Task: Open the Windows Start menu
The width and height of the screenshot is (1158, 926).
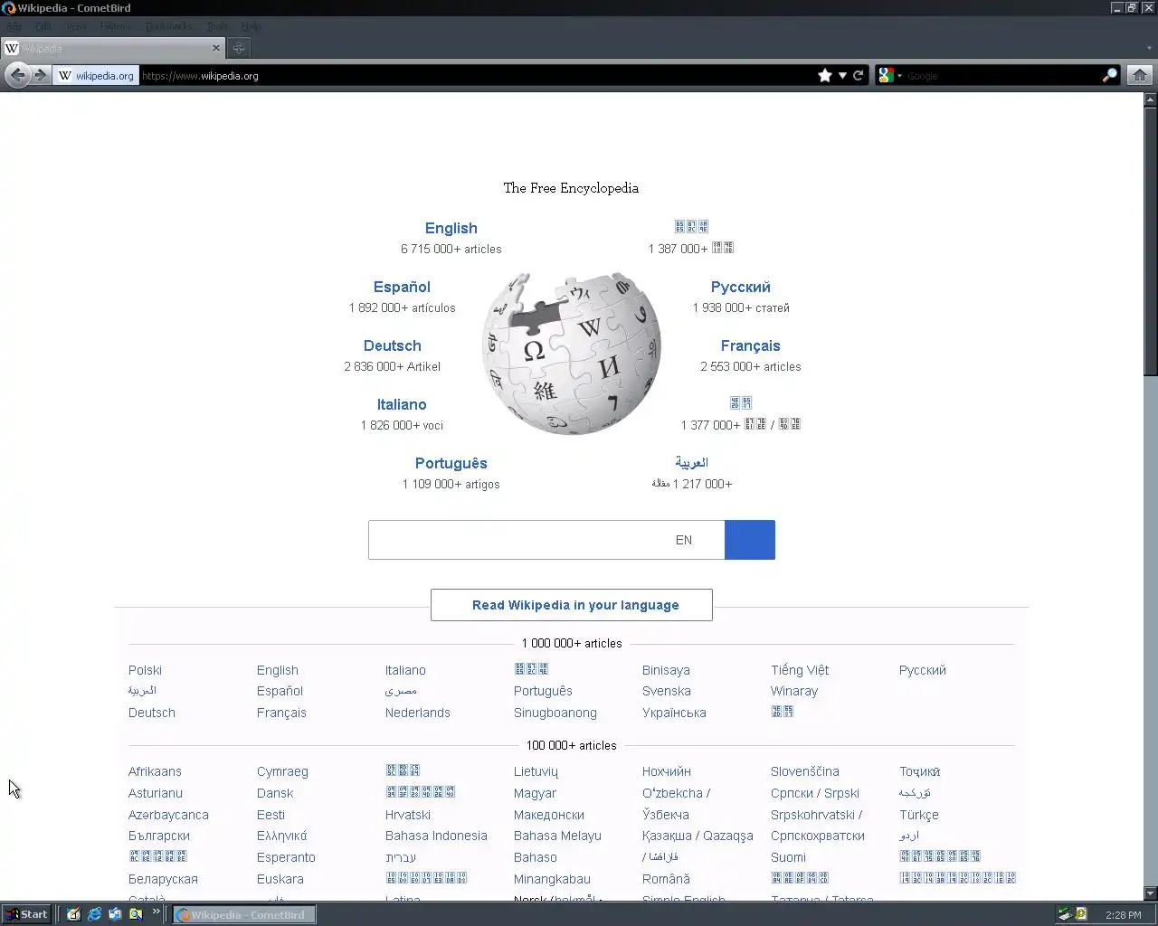Action: click(26, 914)
